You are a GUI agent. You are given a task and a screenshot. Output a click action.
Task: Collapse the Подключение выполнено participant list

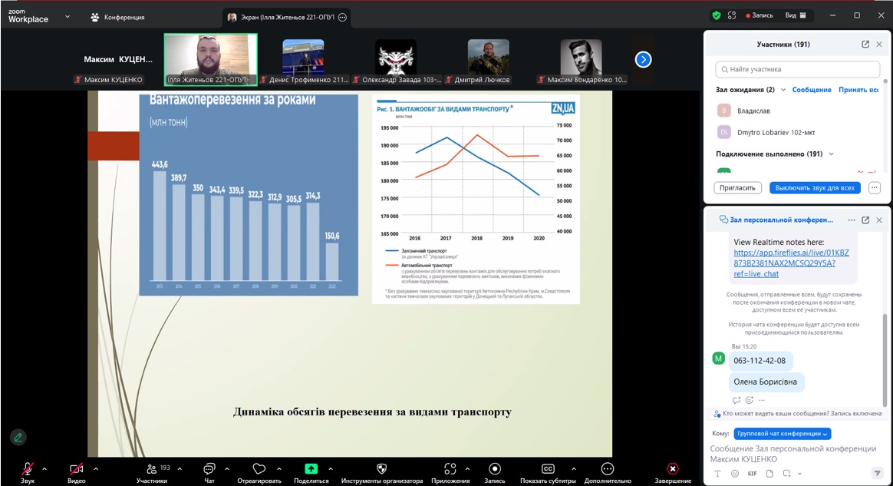click(x=831, y=154)
